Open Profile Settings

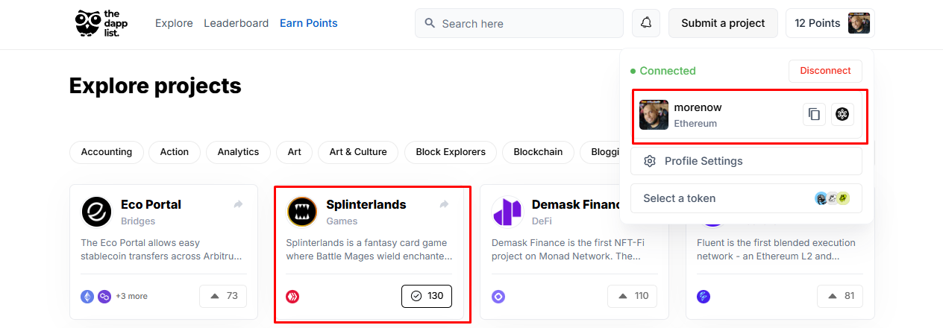[746, 161]
